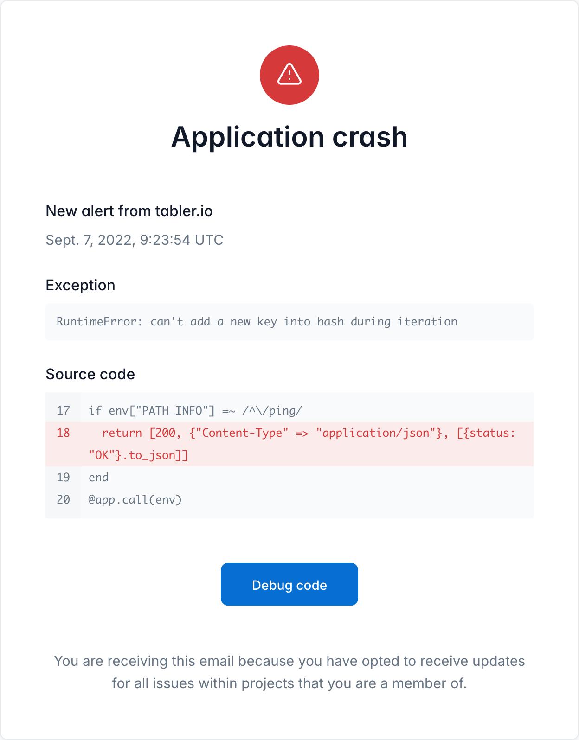Click the Debug code button

(289, 585)
